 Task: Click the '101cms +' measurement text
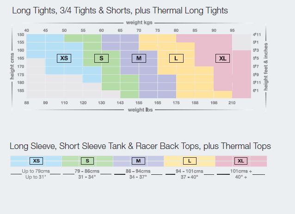tap(241, 171)
